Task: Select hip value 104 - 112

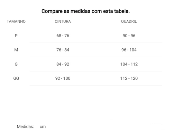Action: pyautogui.click(x=129, y=64)
